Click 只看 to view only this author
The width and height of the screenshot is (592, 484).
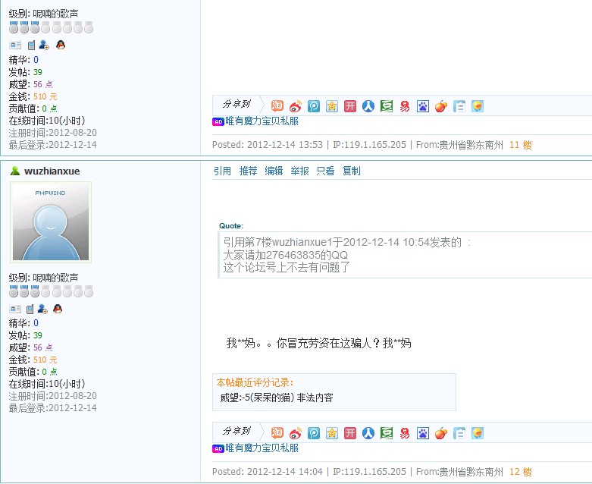coord(325,171)
